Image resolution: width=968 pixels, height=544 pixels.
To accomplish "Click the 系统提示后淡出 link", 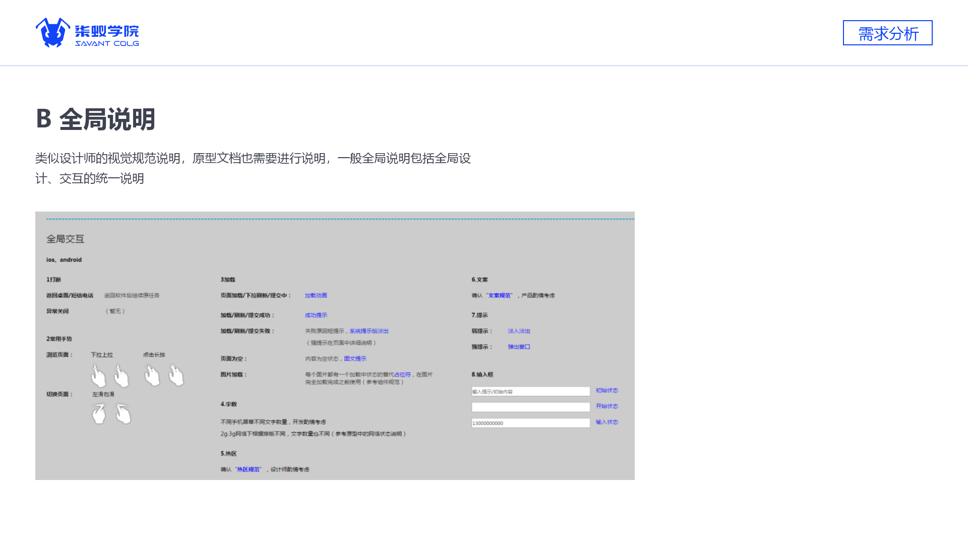I will 369,331.
